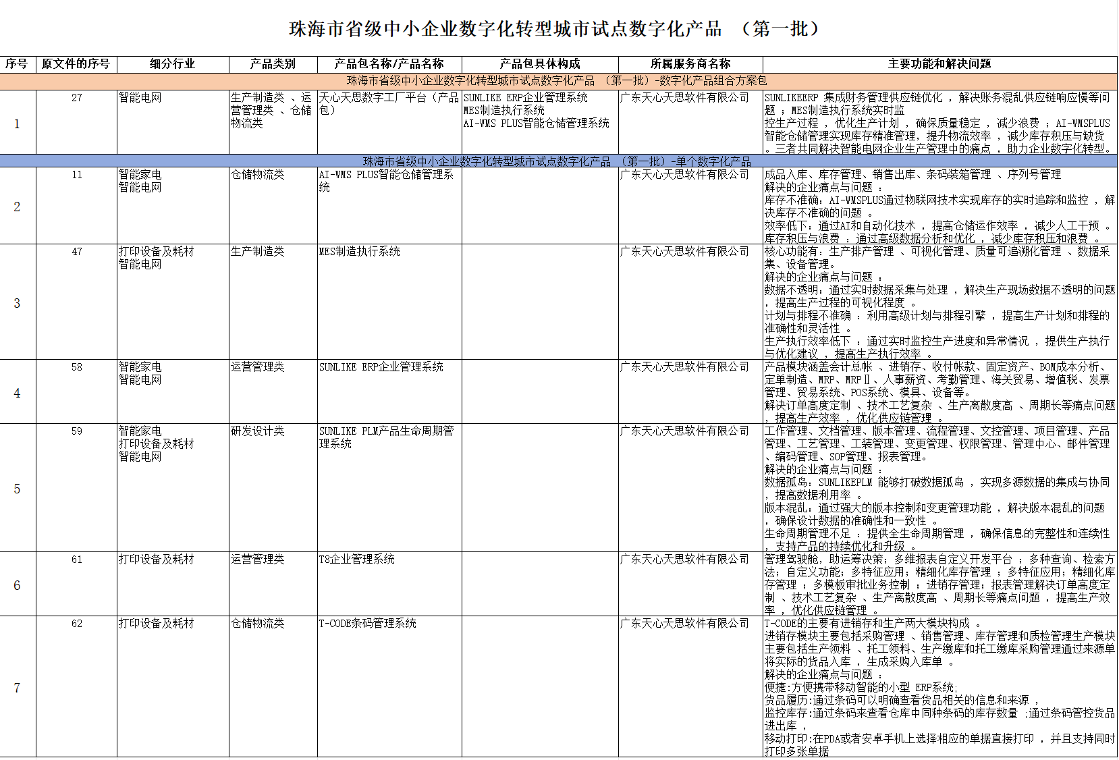Click the description starting T-CODE的主要有进销存
1119x760 pixels.
click(x=939, y=686)
